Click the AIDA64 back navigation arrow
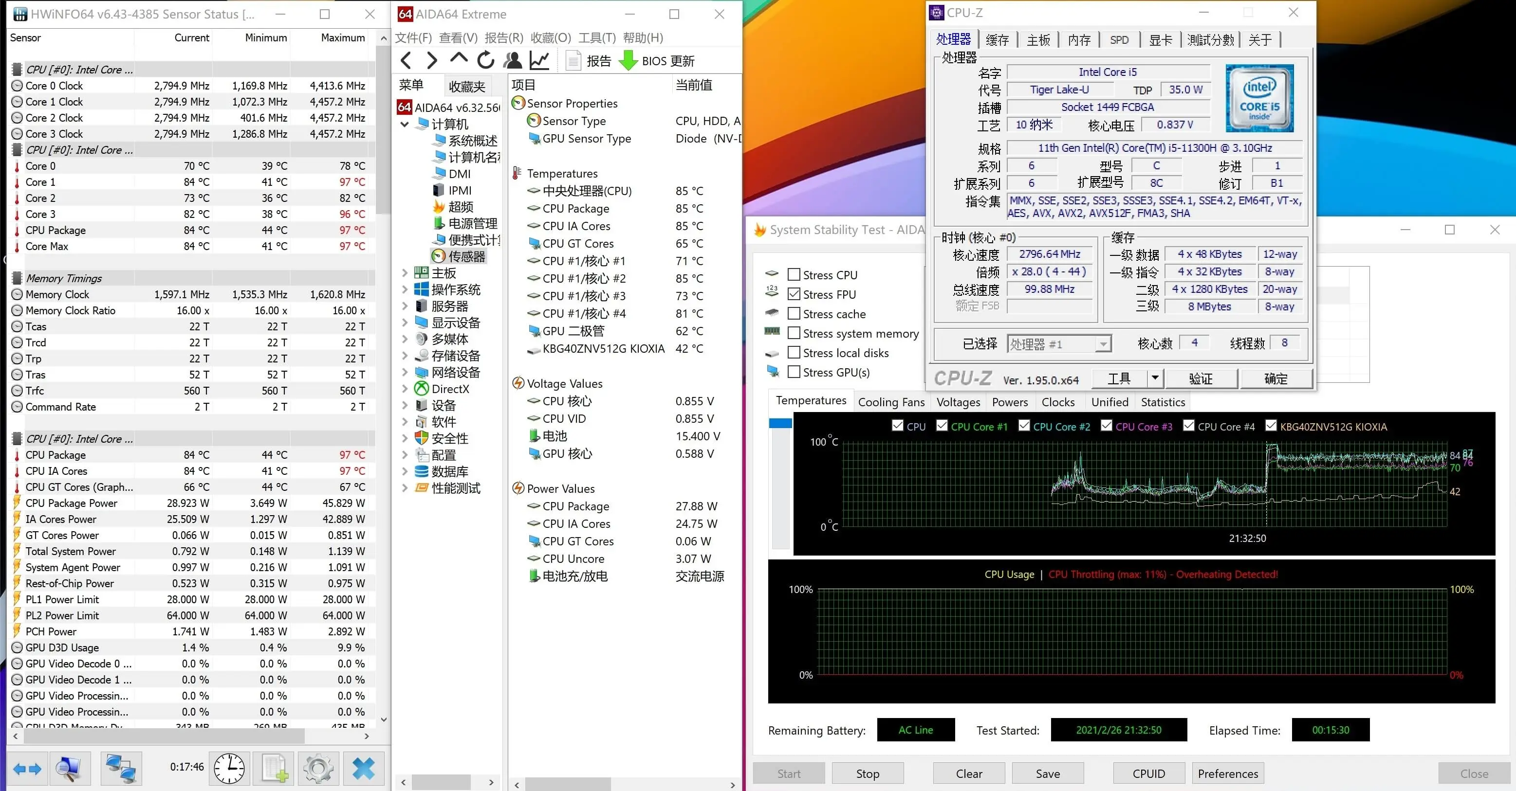The width and height of the screenshot is (1516, 791). (406, 60)
